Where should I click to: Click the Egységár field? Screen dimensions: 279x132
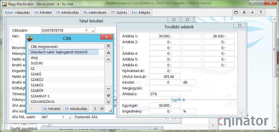pyautogui.click(x=165, y=105)
